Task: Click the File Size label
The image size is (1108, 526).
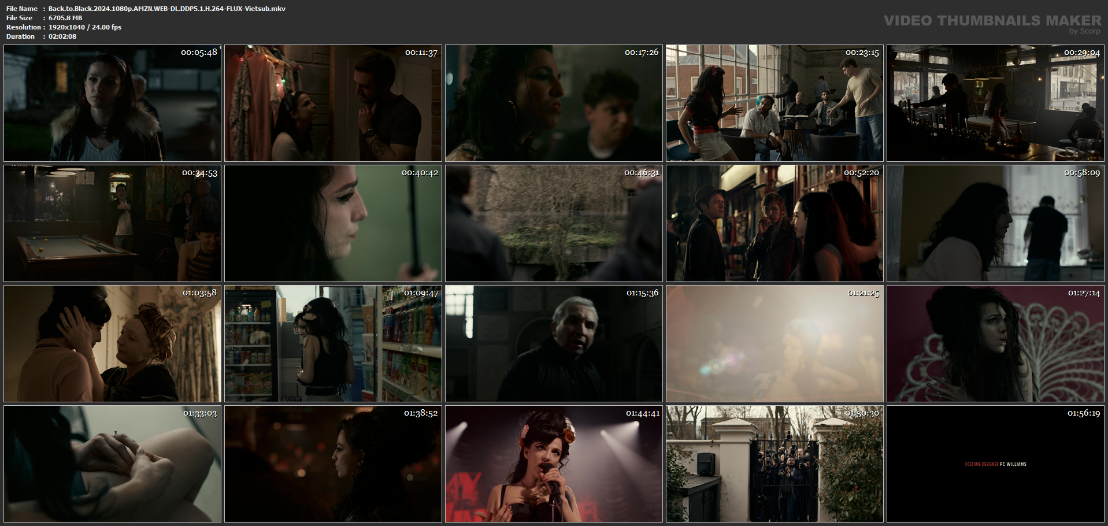Action: 20,18
